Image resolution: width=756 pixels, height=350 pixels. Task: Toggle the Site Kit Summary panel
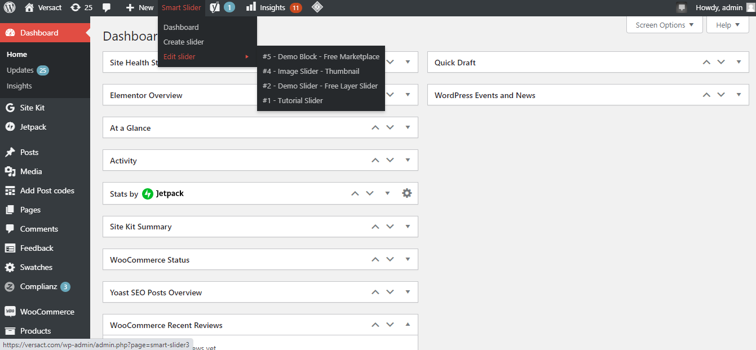408,226
